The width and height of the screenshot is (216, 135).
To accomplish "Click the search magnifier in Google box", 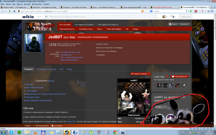I will (187, 11).
